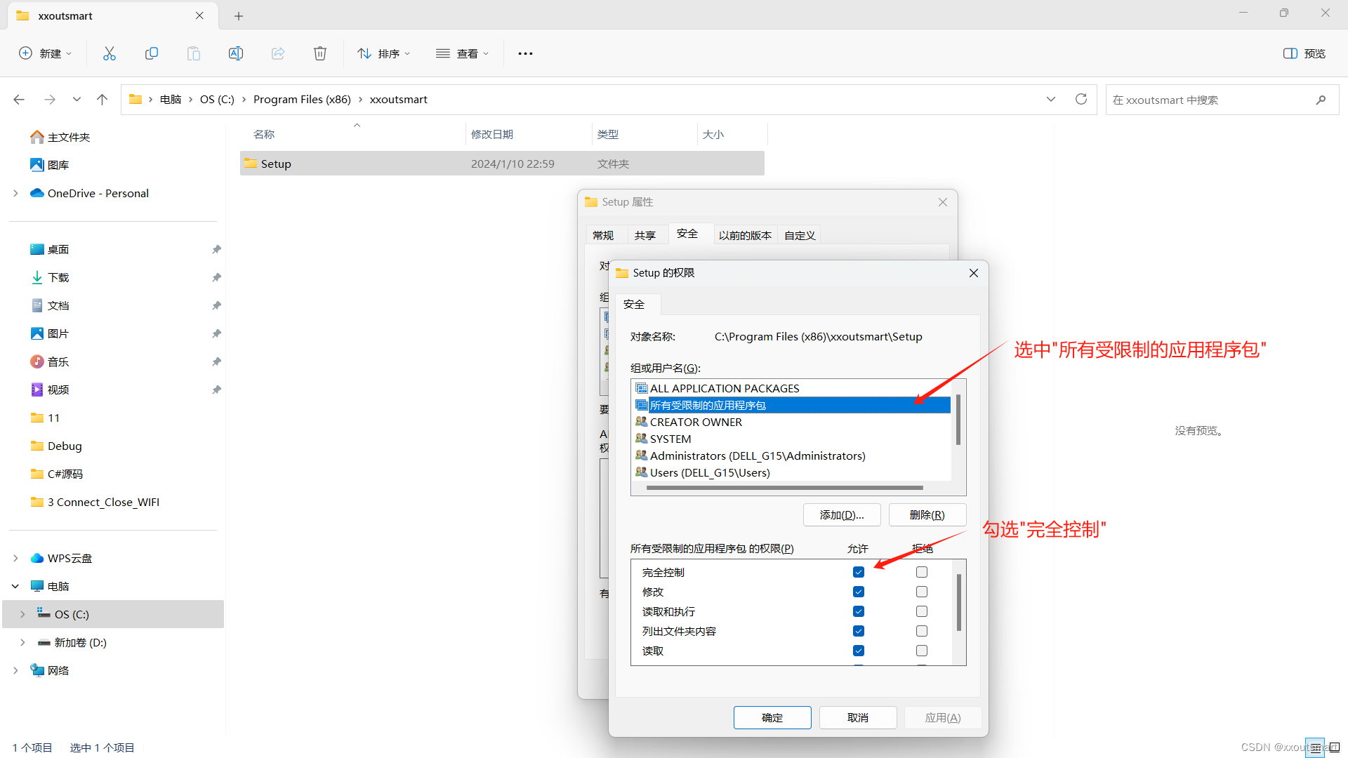Click the Paste icon in the toolbar
Screen dimensions: 1348x758
tap(194, 53)
